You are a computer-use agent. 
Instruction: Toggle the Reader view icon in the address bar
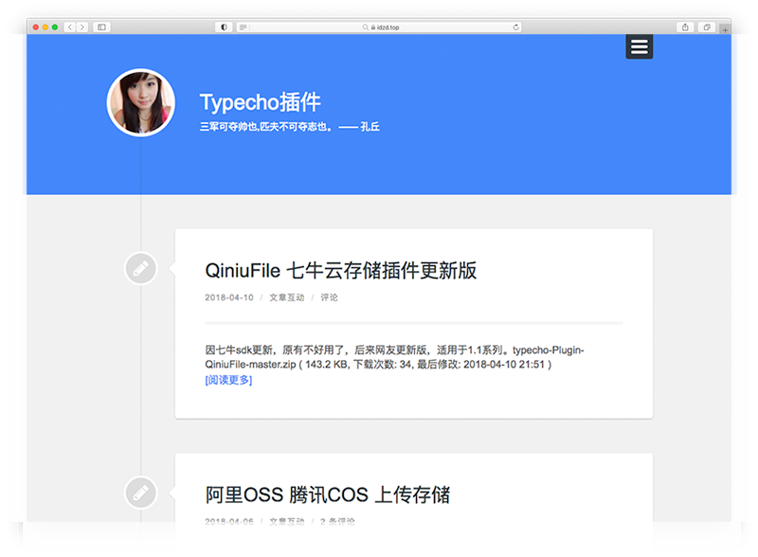pos(244,27)
